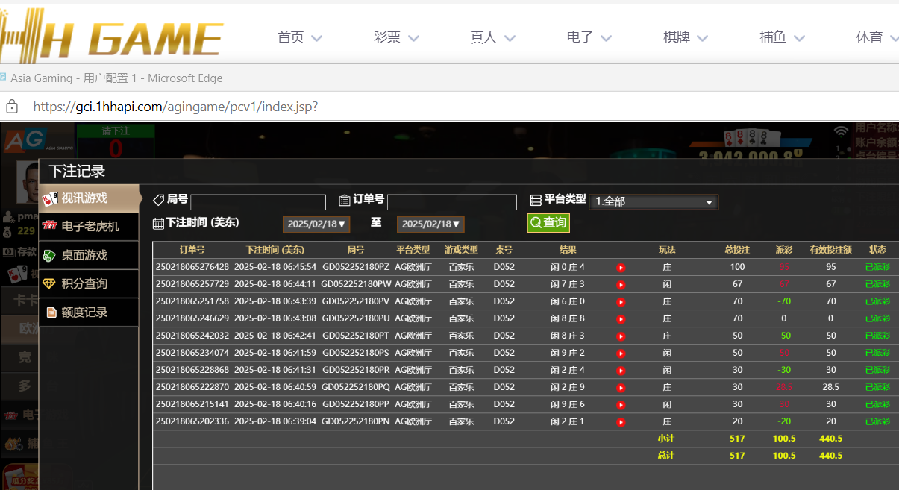Play video replay for order 250218065257729

(621, 284)
